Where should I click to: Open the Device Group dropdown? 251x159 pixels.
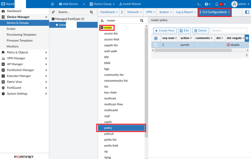[102, 4]
